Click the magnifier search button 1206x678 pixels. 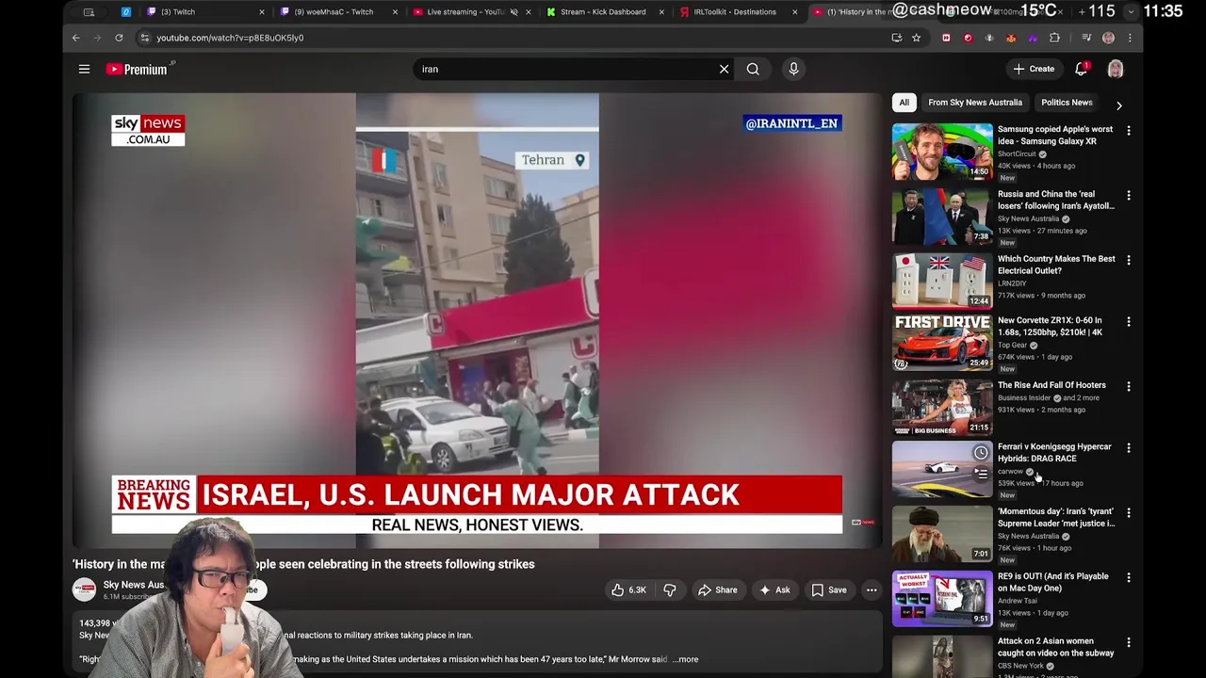point(753,69)
